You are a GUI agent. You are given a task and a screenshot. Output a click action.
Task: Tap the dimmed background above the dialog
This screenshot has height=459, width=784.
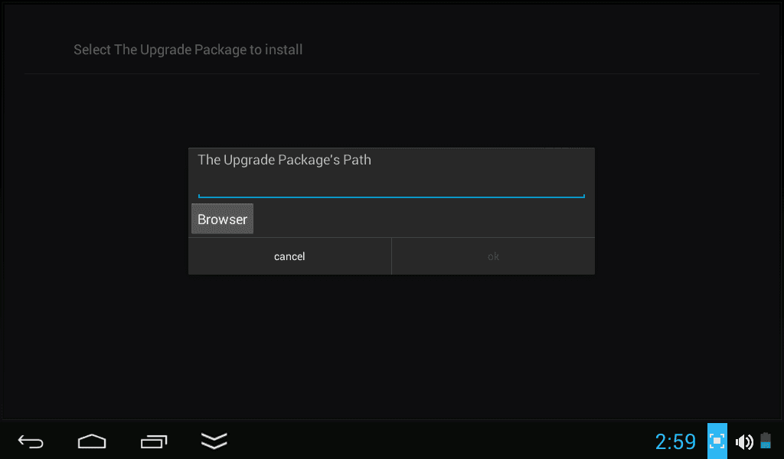[391, 111]
